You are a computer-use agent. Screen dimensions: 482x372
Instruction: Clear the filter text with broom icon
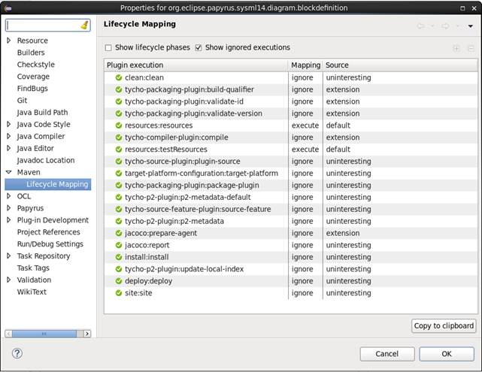click(x=84, y=26)
